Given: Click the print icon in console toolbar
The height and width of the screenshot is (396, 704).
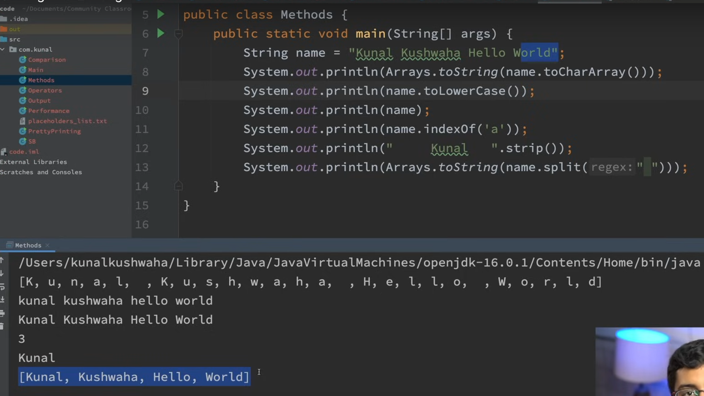Looking at the screenshot, I should [2, 313].
